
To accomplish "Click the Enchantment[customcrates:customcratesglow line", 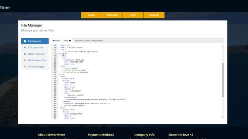I will 96,99.
